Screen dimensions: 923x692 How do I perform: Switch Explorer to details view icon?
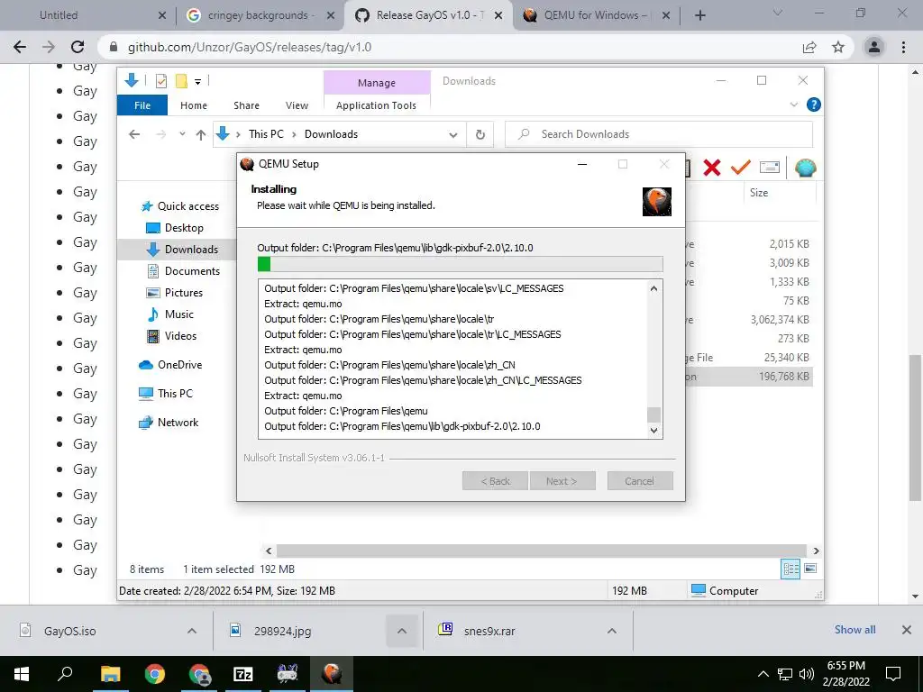[x=790, y=569]
